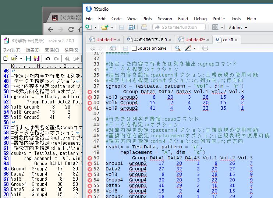Click the Go to file/function field
This screenshot has width=273, height=198.
(179, 27)
